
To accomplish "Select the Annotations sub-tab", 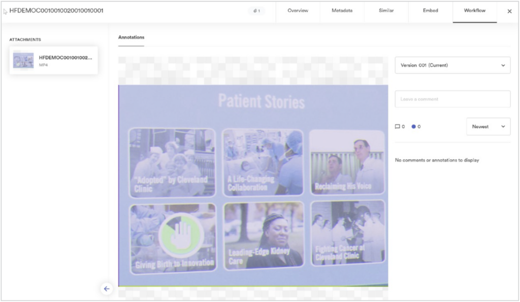I will coord(132,37).
